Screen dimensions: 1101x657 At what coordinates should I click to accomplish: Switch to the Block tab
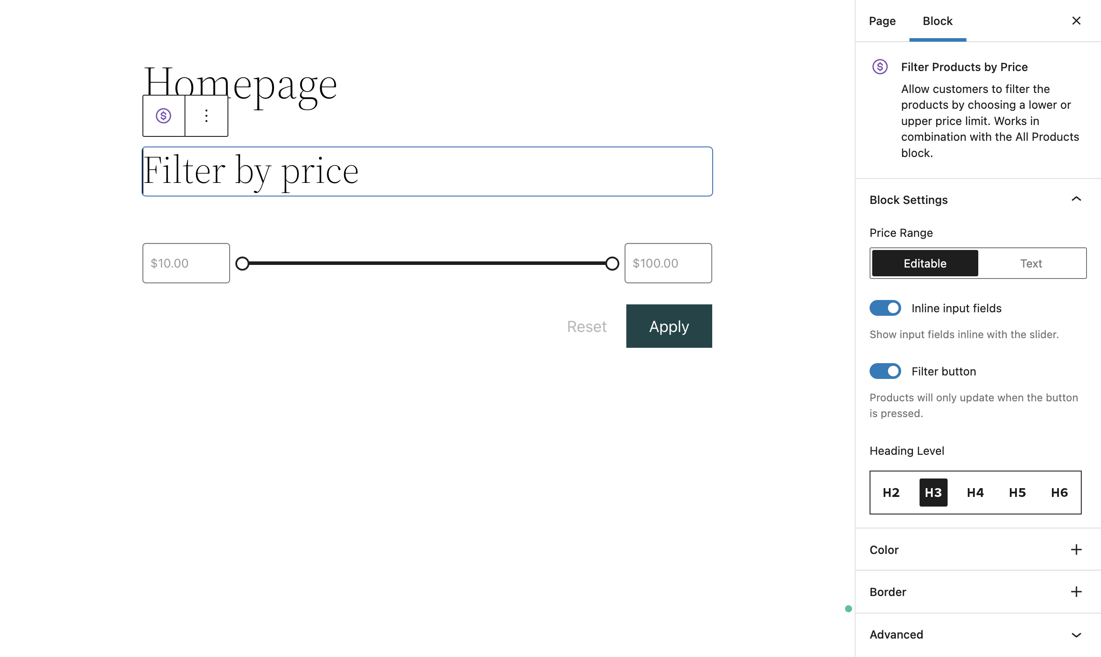click(x=938, y=21)
